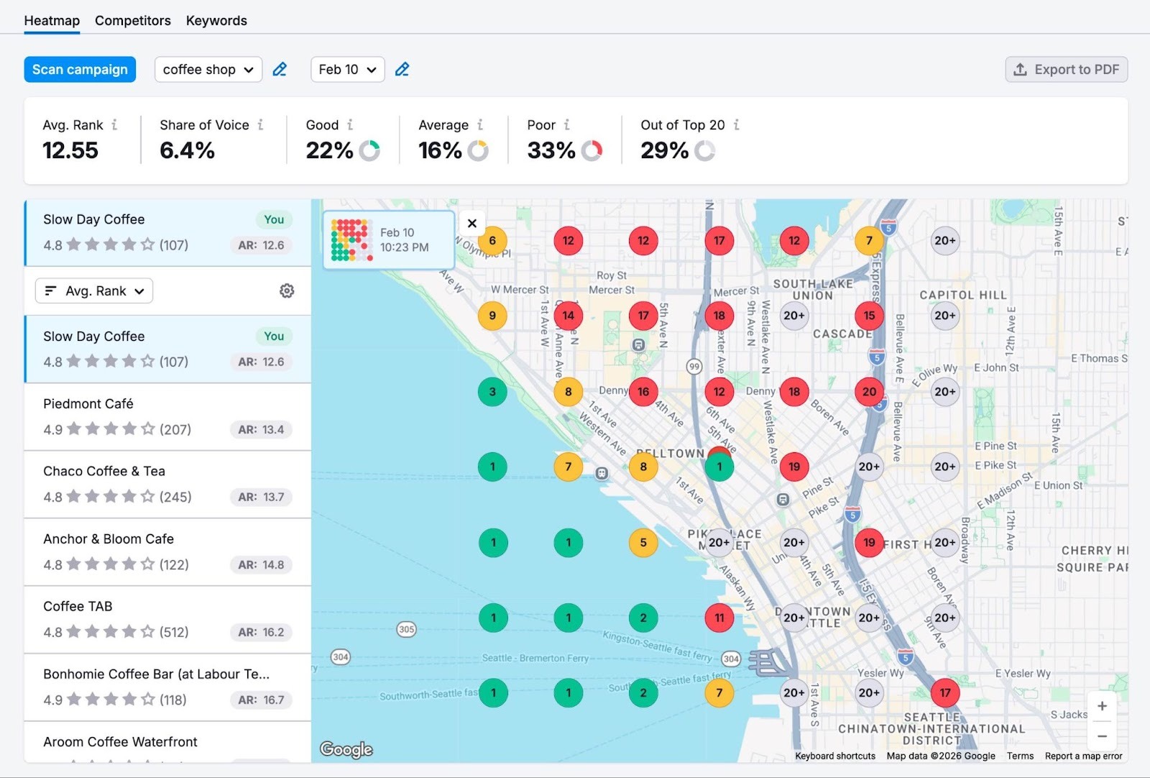The width and height of the screenshot is (1150, 778).
Task: Open the Avg. Rank sorting dropdown
Action: [x=93, y=290]
